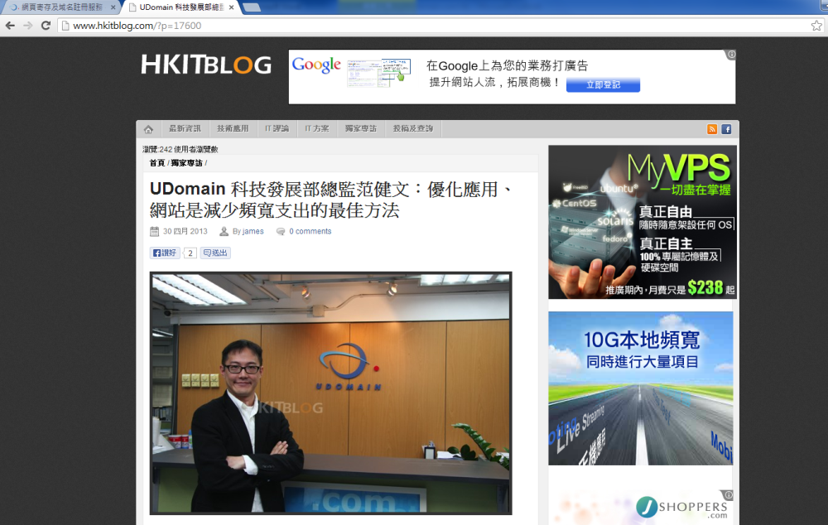Click the Google logo in the banner ad
Viewport: 828px width, 525px height.
(316, 65)
